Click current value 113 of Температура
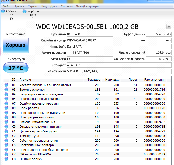This screenshot has width=174, height=165. pos(98,136)
